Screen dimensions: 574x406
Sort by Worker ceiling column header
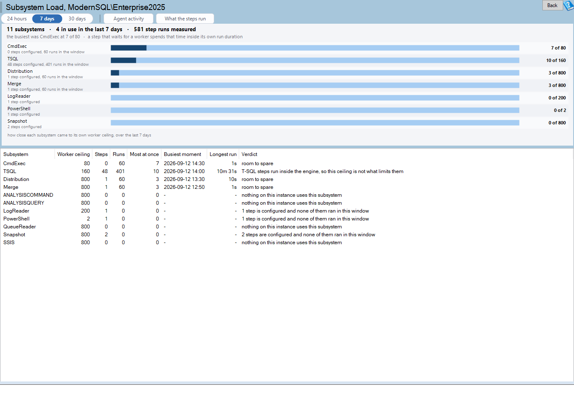click(x=73, y=154)
